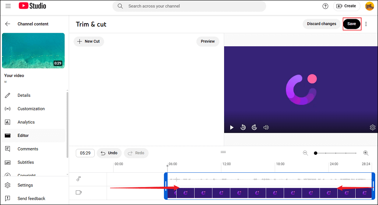Image resolution: width=378 pixels, height=205 pixels.
Task: Click the Create button
Action: point(346,6)
